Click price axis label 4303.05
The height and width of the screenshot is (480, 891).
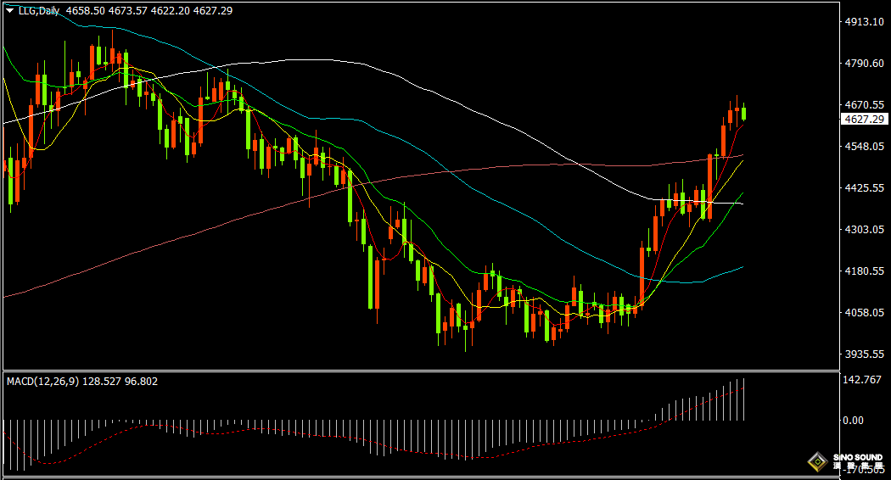tap(865, 230)
